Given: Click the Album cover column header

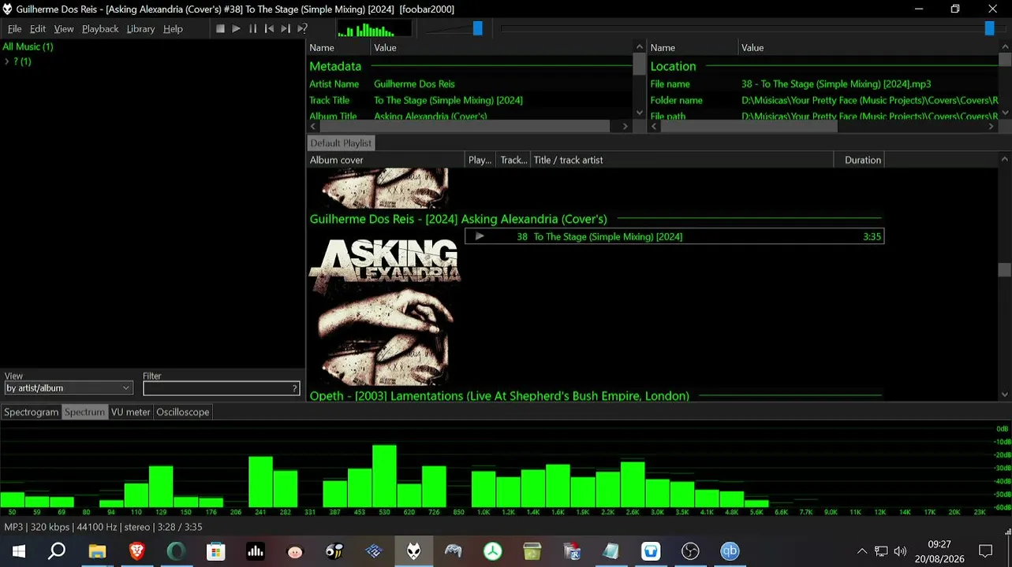Looking at the screenshot, I should [386, 160].
